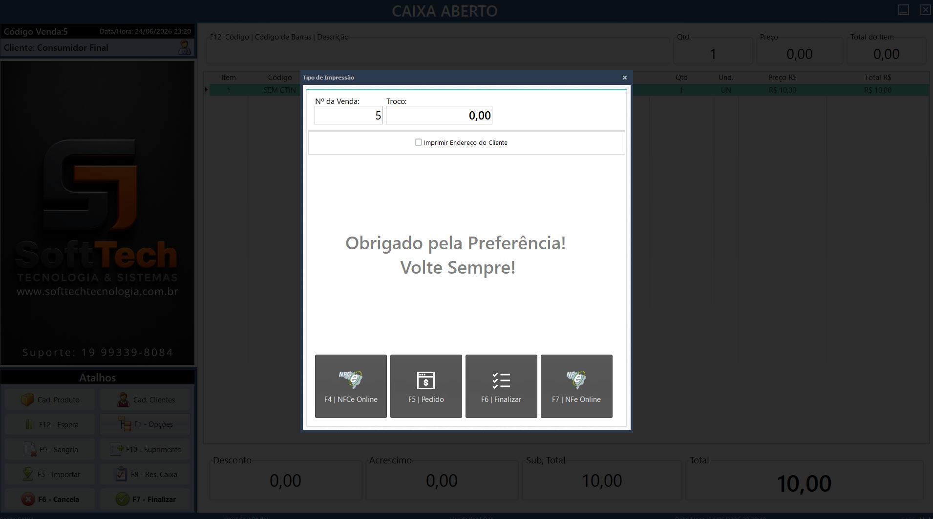Screen dimensions: 933x519
Task: Click Cliente: Consumidor Final label
Action: pyautogui.click(x=56, y=48)
